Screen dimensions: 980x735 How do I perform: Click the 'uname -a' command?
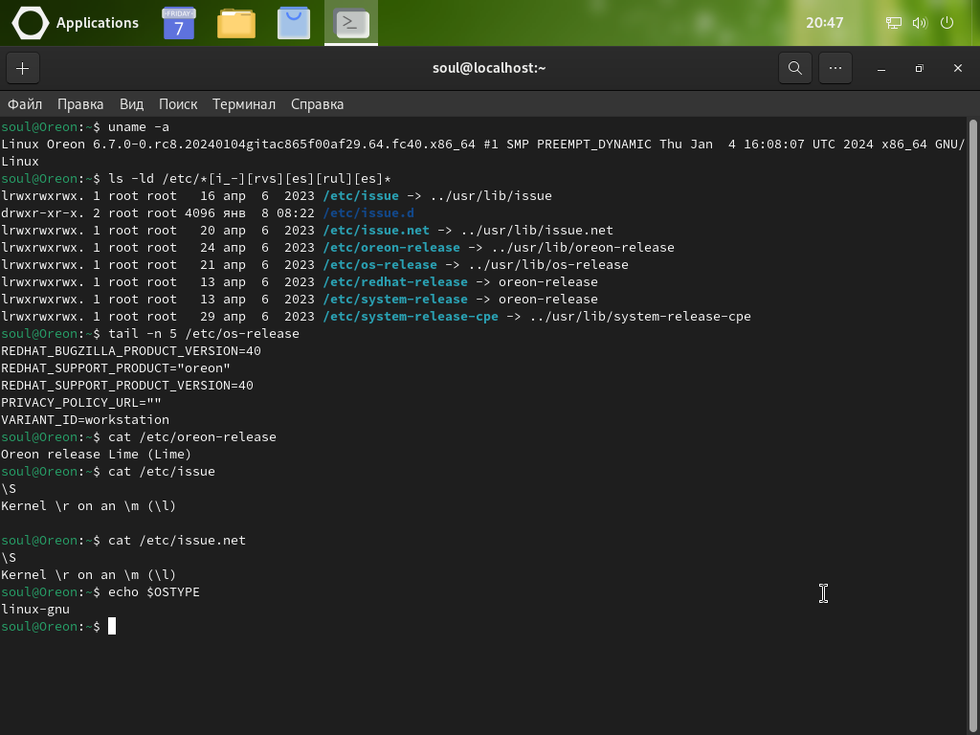coord(139,127)
